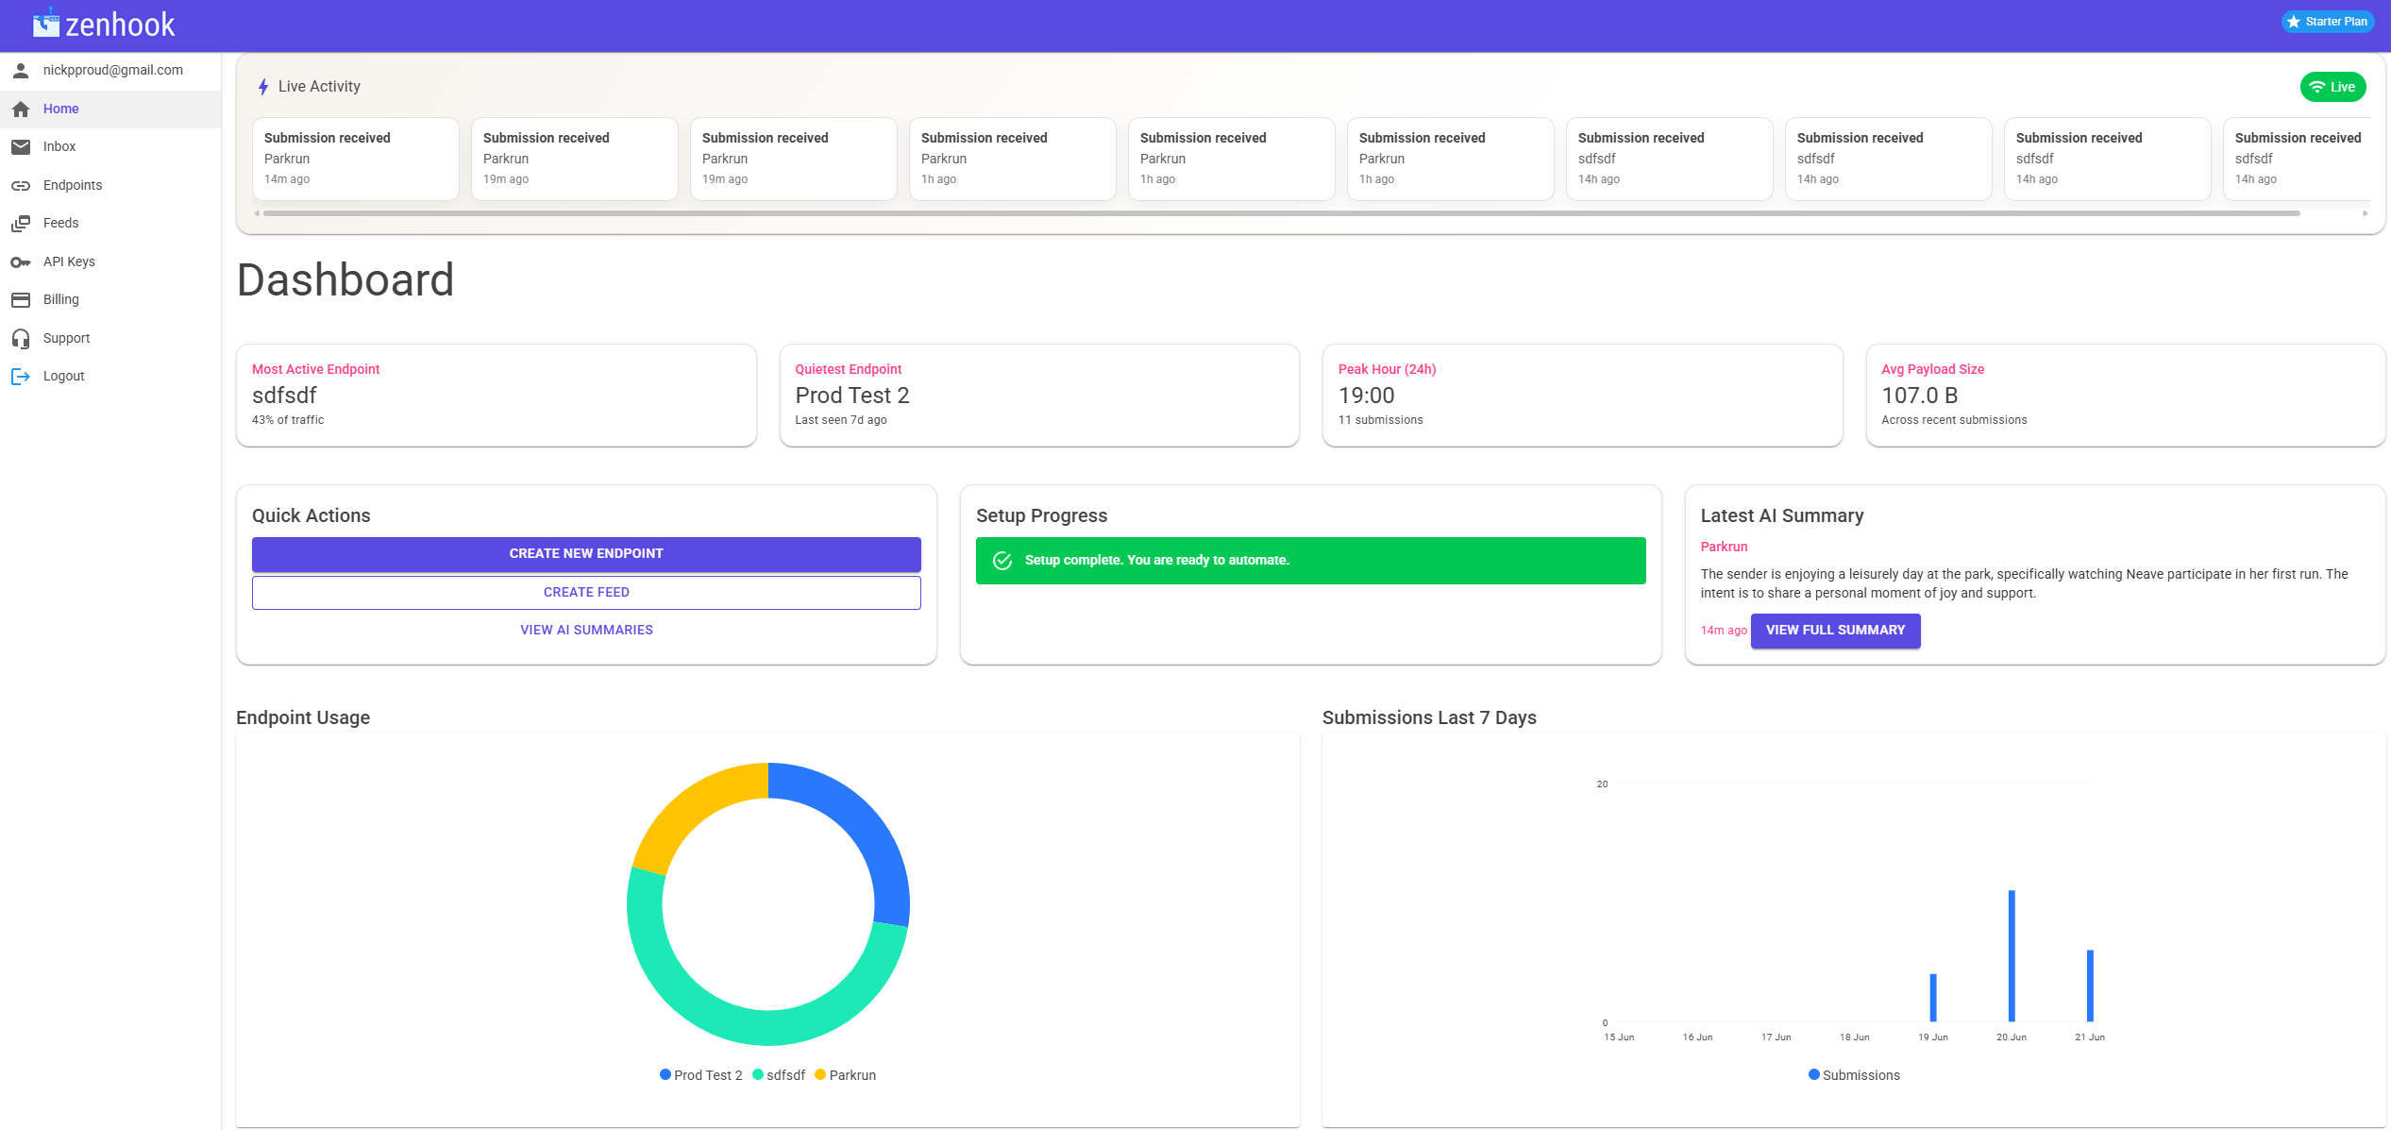
Task: Click the Live Activity horizontal scrollbar
Action: 1282,213
